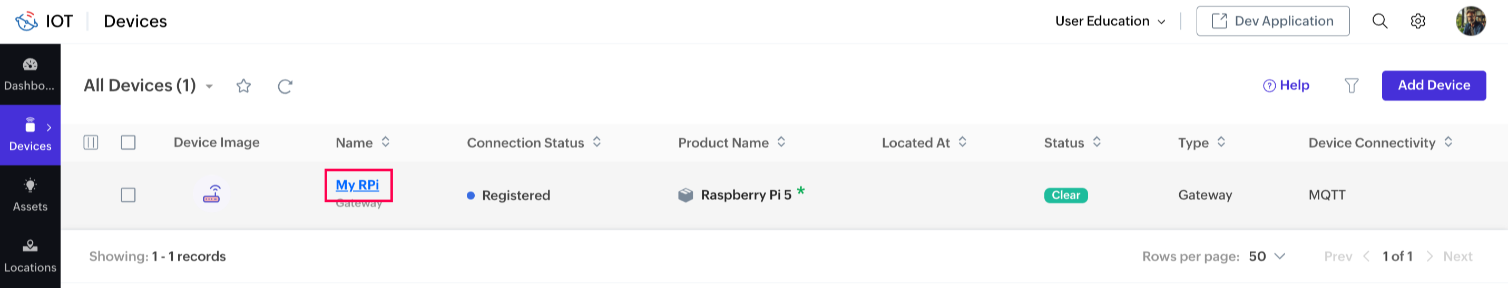Open the My RPi device link

tap(357, 185)
